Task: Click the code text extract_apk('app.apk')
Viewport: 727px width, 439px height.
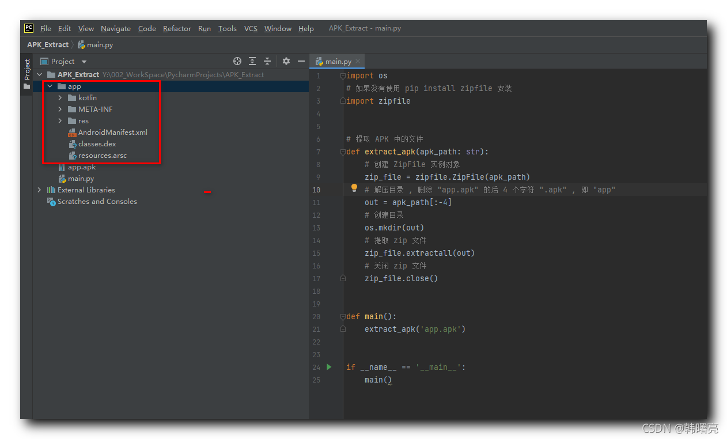Action: [415, 329]
